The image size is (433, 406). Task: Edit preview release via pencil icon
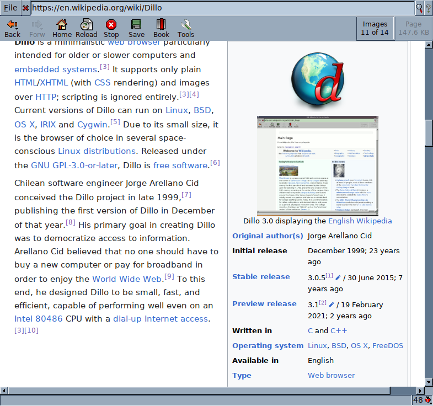[332, 304]
